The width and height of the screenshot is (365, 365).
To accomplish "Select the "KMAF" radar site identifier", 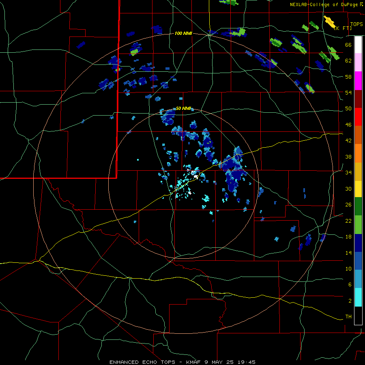I will click(x=194, y=362).
